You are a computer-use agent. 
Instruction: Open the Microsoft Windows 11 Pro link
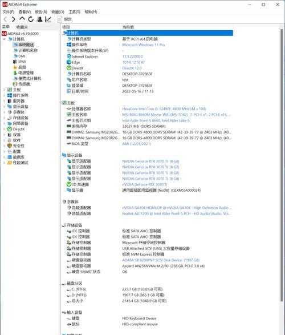[x=143, y=45]
